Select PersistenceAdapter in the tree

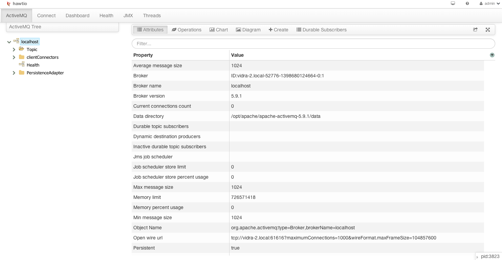coord(45,73)
